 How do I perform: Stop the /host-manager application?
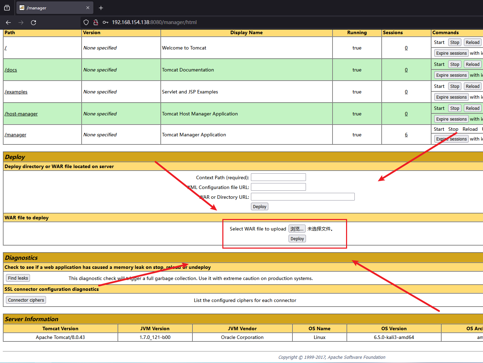[455, 108]
